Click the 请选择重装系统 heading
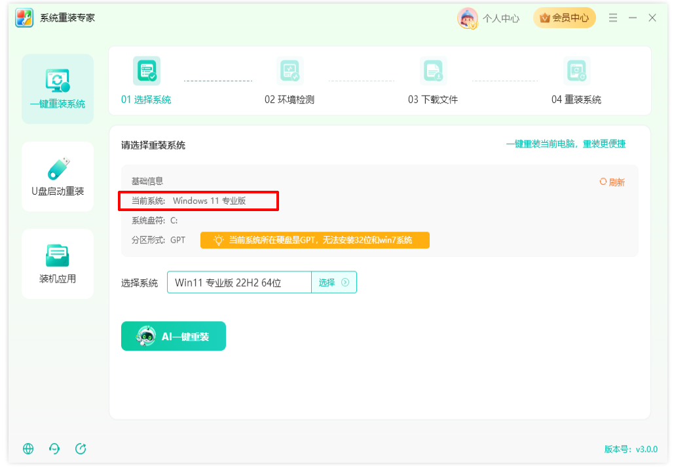Screen dimensions: 674x472 coord(153,146)
